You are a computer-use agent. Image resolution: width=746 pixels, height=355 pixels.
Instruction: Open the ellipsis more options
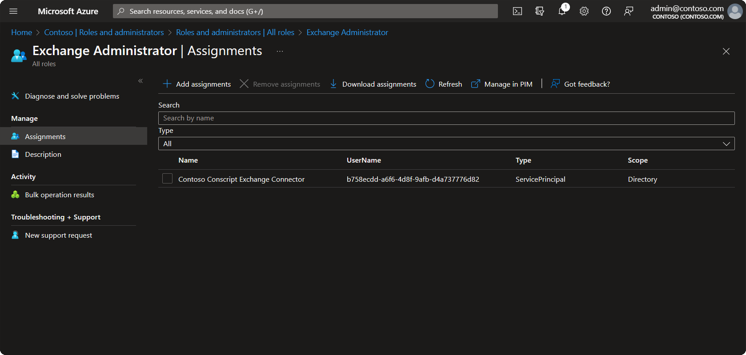tap(280, 52)
